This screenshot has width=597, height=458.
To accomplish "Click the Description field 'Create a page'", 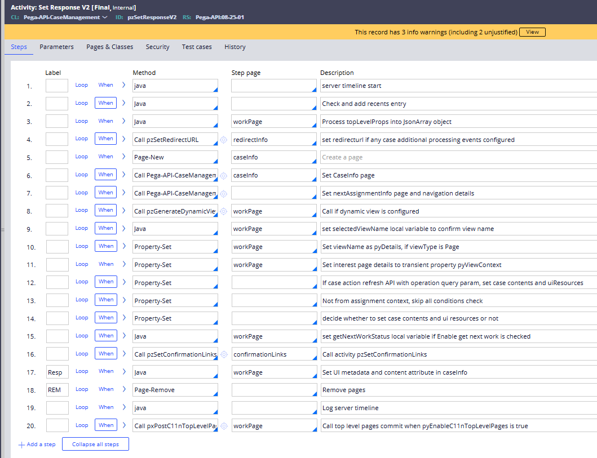I will click(458, 158).
